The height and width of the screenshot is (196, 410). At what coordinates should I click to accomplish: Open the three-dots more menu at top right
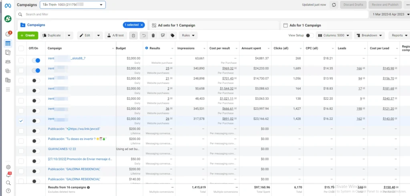[407, 5]
